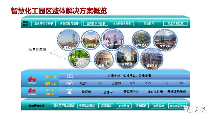Click the slide title 智慧化工园区整体解决方案概览
Viewport: 212px width, 119px height.
click(x=59, y=11)
